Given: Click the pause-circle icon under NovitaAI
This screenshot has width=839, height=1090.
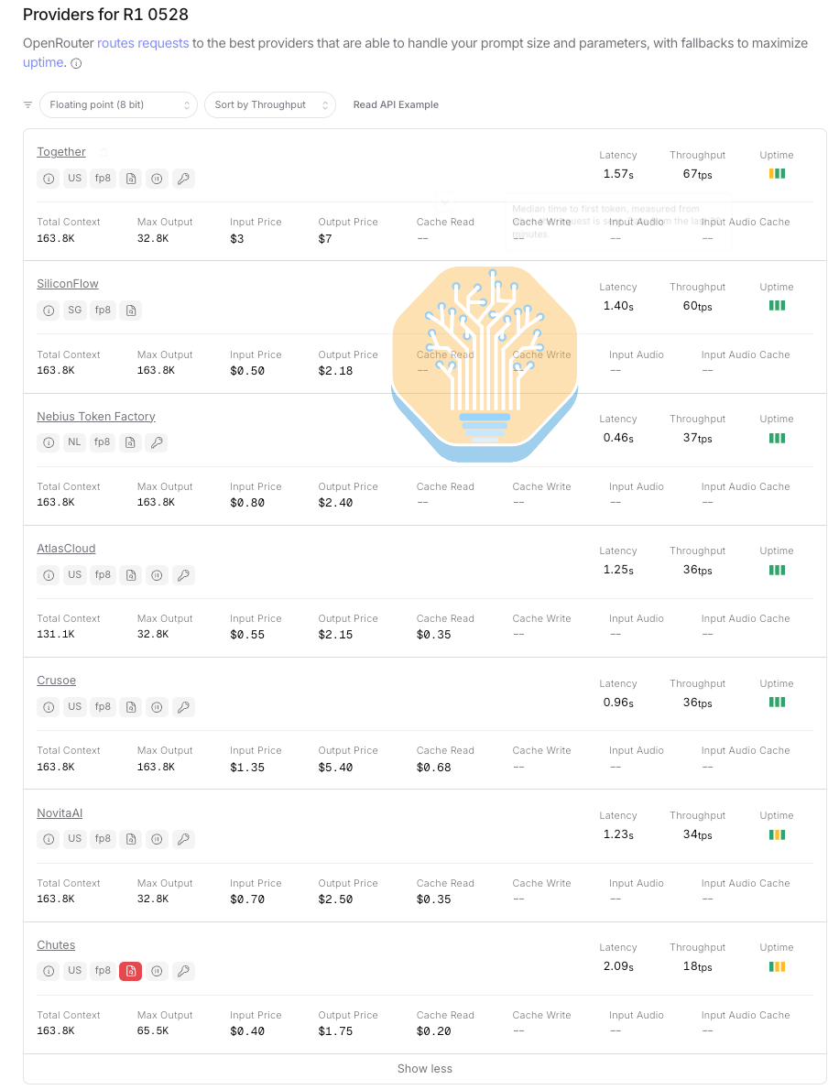Looking at the screenshot, I should [x=158, y=839].
